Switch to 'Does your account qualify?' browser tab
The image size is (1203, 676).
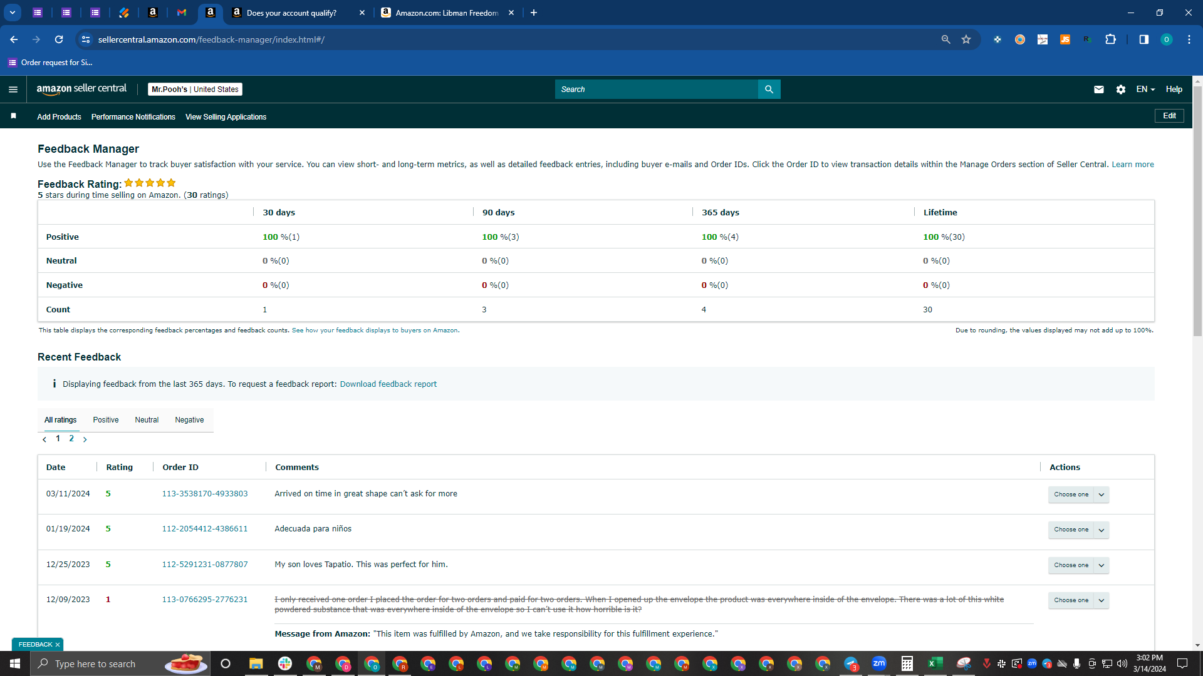click(298, 13)
